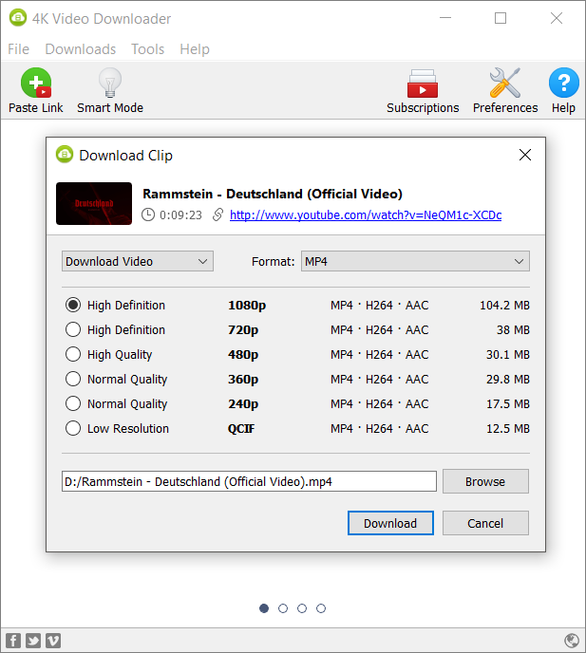Click the blue Help question icon
The height and width of the screenshot is (653, 586).
[563, 83]
